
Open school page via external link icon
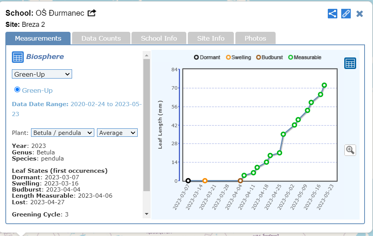[92, 13]
